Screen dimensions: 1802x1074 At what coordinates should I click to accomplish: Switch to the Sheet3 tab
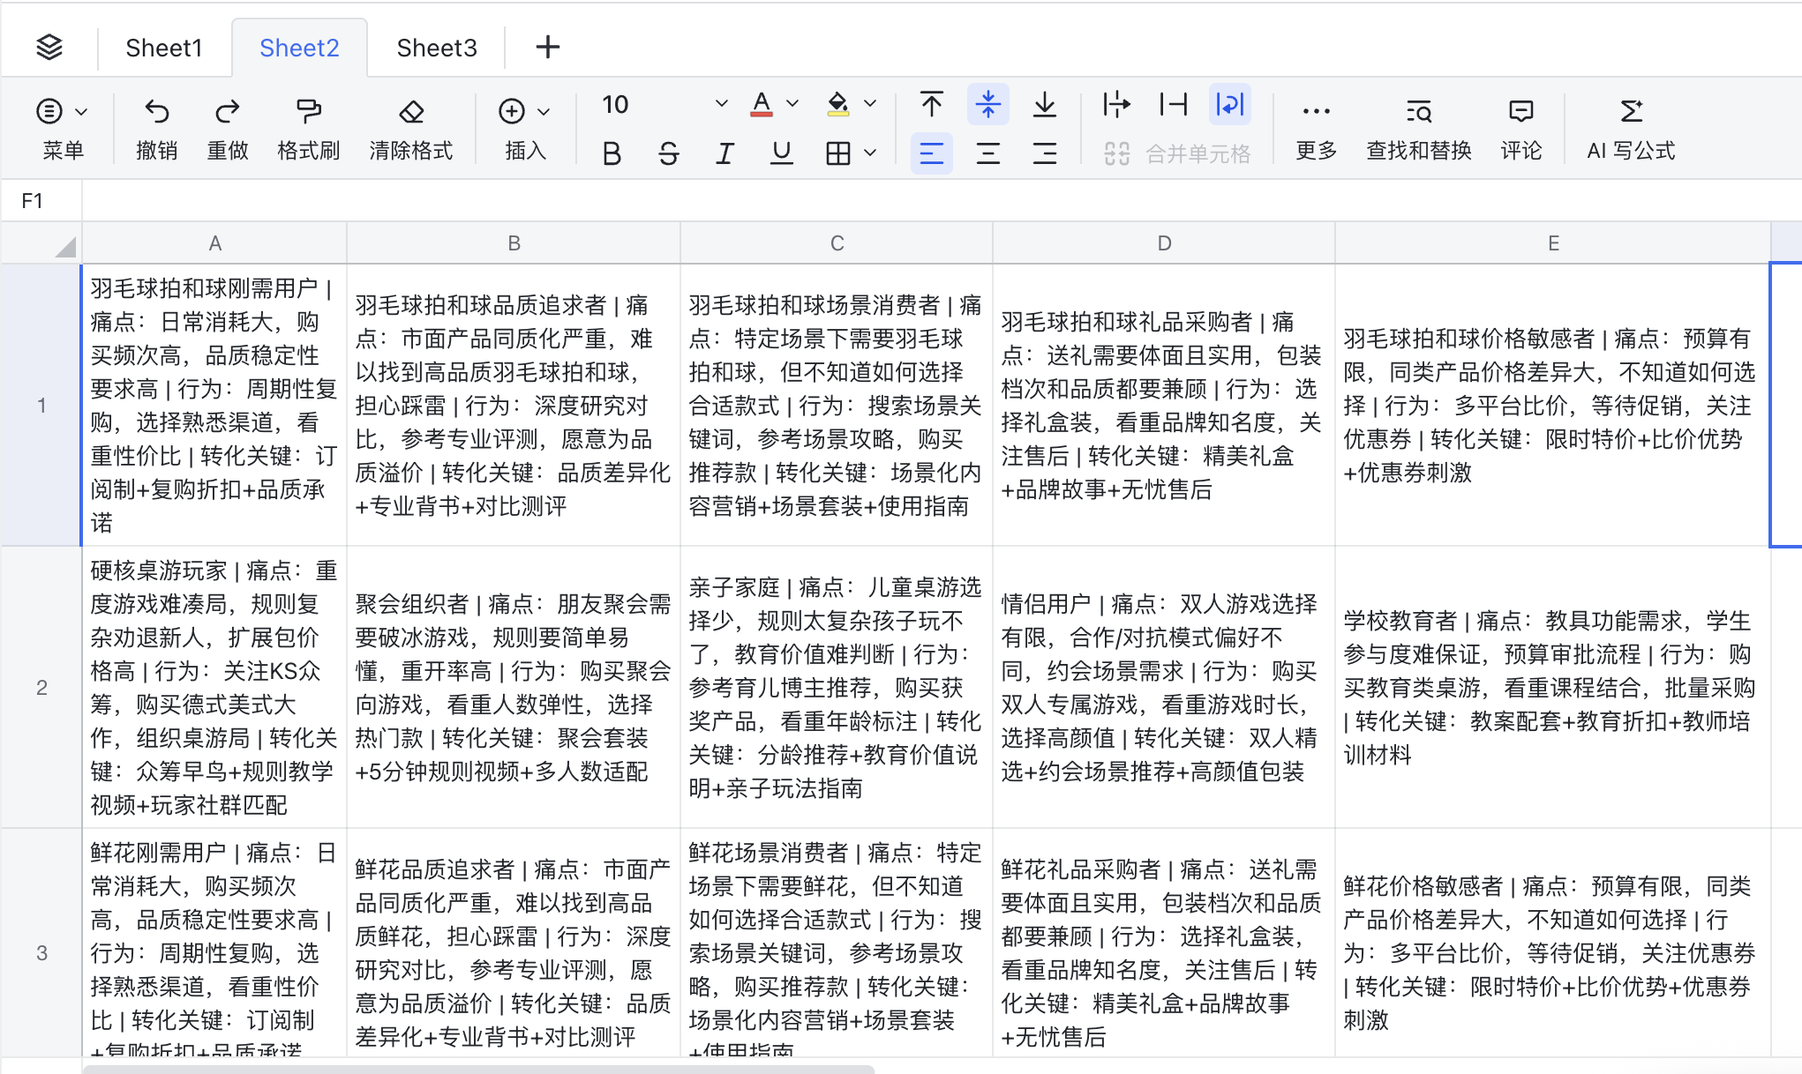click(x=436, y=48)
